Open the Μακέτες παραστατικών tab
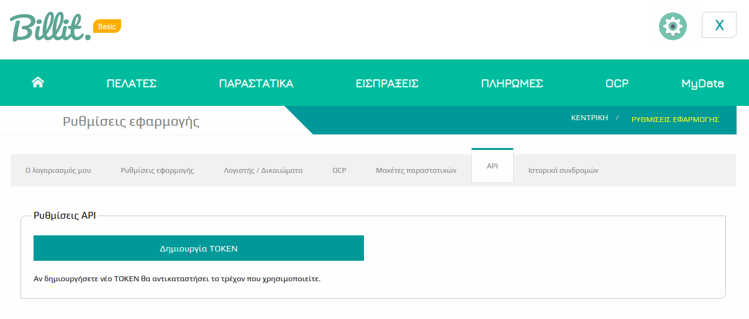 coord(416,170)
